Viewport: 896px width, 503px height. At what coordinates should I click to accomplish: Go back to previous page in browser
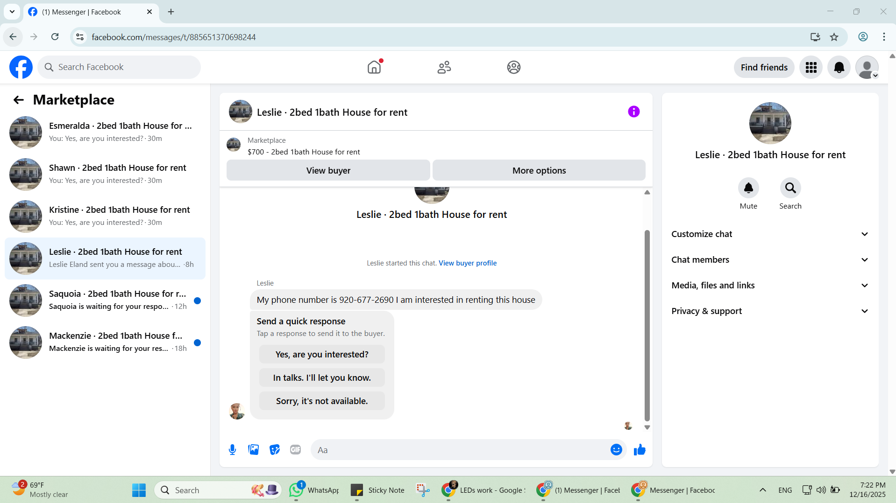click(x=13, y=37)
